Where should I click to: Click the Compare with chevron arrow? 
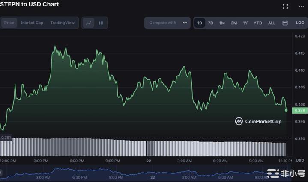[185, 23]
